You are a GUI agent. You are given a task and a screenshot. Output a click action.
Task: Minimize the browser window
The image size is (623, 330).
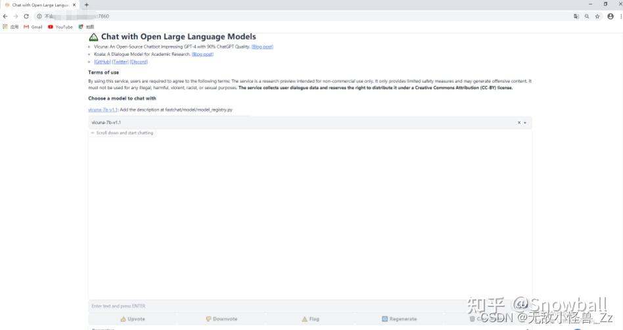coord(590,4)
